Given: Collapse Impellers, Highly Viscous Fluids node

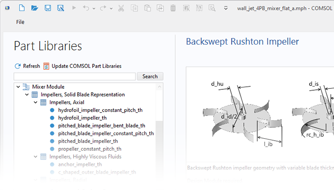Looking at the screenshot, I should pos(36,157).
